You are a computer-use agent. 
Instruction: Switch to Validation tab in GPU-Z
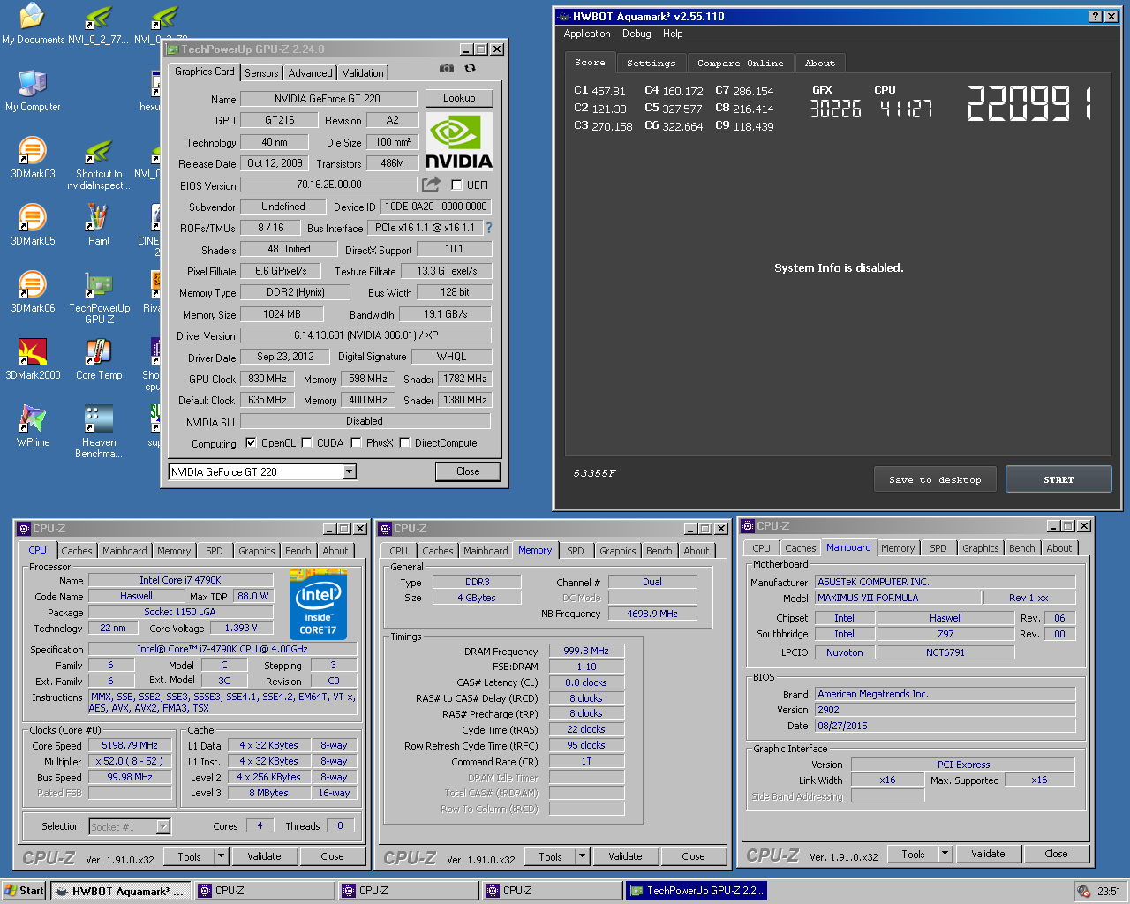coord(363,73)
